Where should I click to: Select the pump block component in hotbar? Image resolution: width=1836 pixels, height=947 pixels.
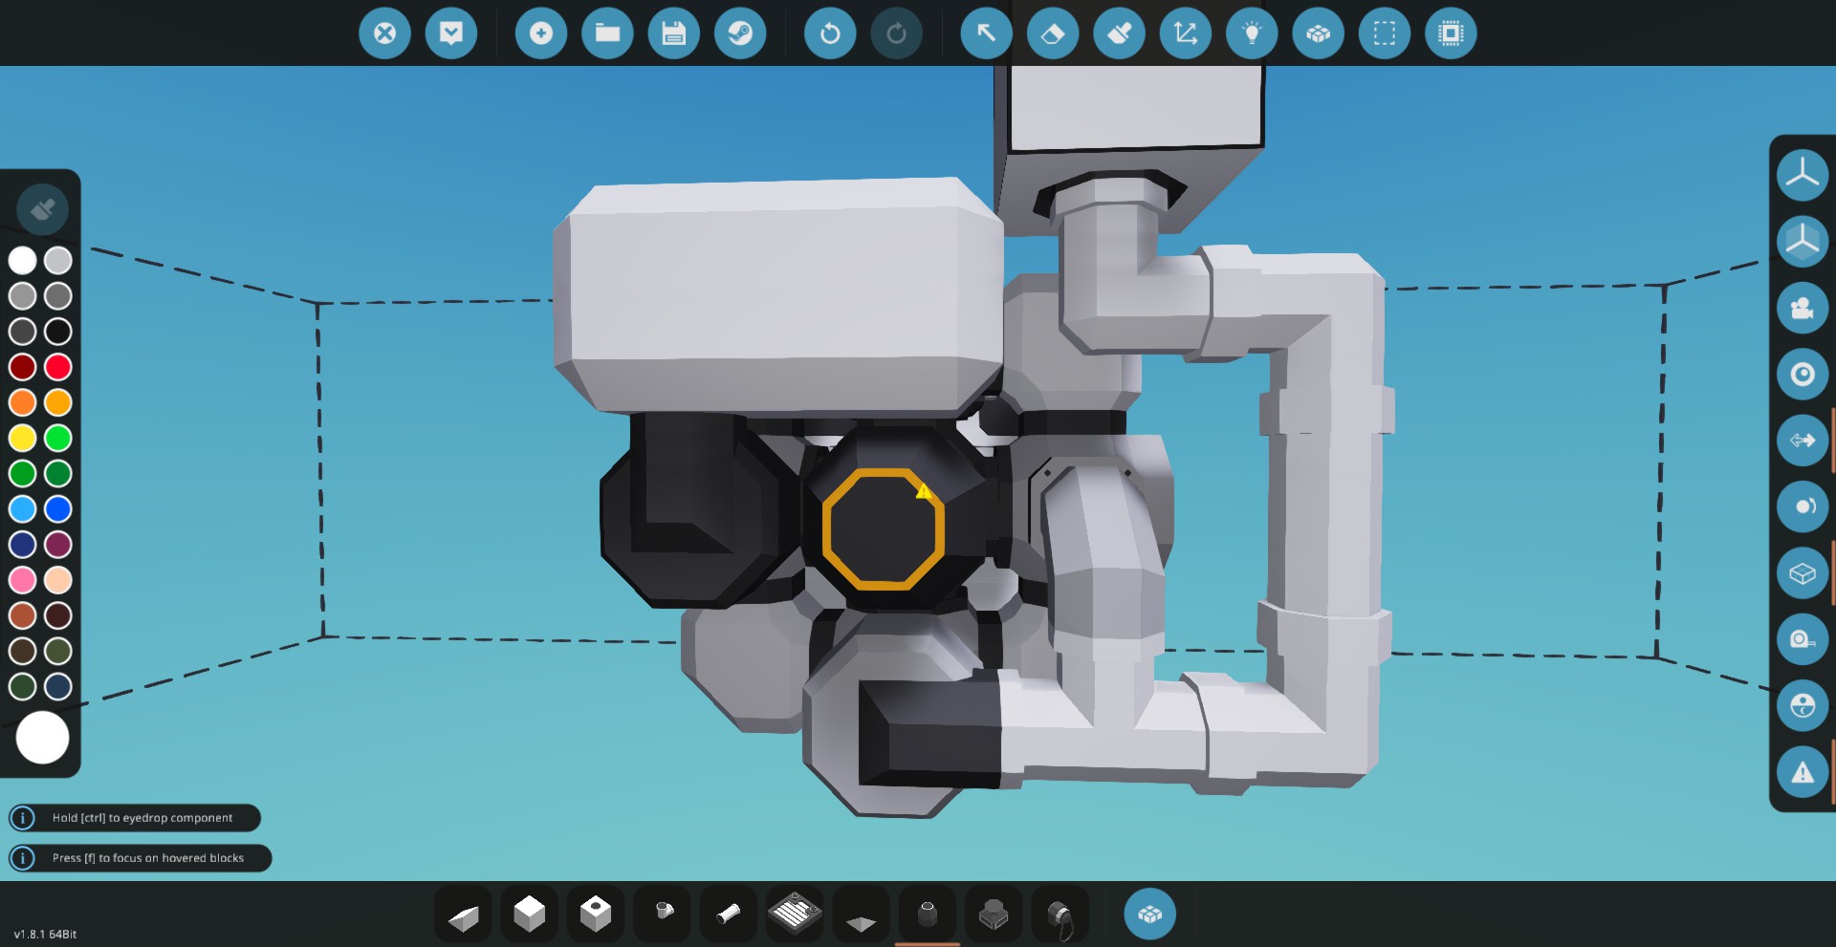pyautogui.click(x=994, y=915)
